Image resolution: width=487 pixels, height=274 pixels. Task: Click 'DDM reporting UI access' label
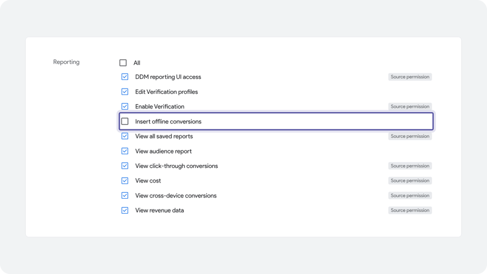coord(168,77)
